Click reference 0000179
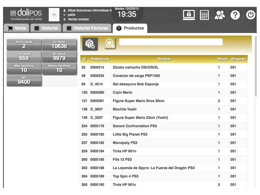 97,126
